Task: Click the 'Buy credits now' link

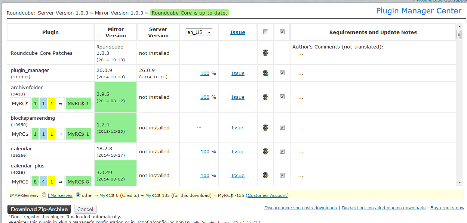Action: coord(447,208)
